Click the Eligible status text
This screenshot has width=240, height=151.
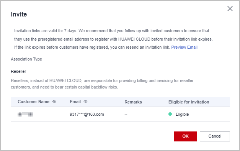click(x=182, y=114)
